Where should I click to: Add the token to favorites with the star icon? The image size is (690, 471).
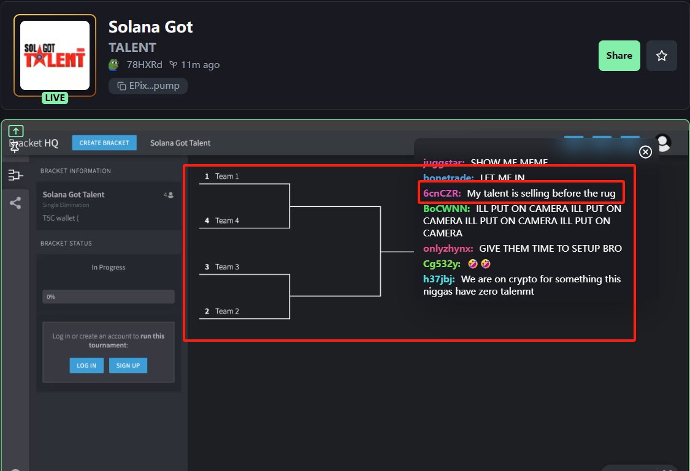coord(661,56)
